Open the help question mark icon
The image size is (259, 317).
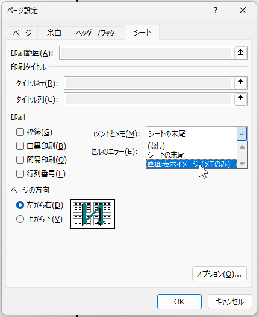[216, 10]
